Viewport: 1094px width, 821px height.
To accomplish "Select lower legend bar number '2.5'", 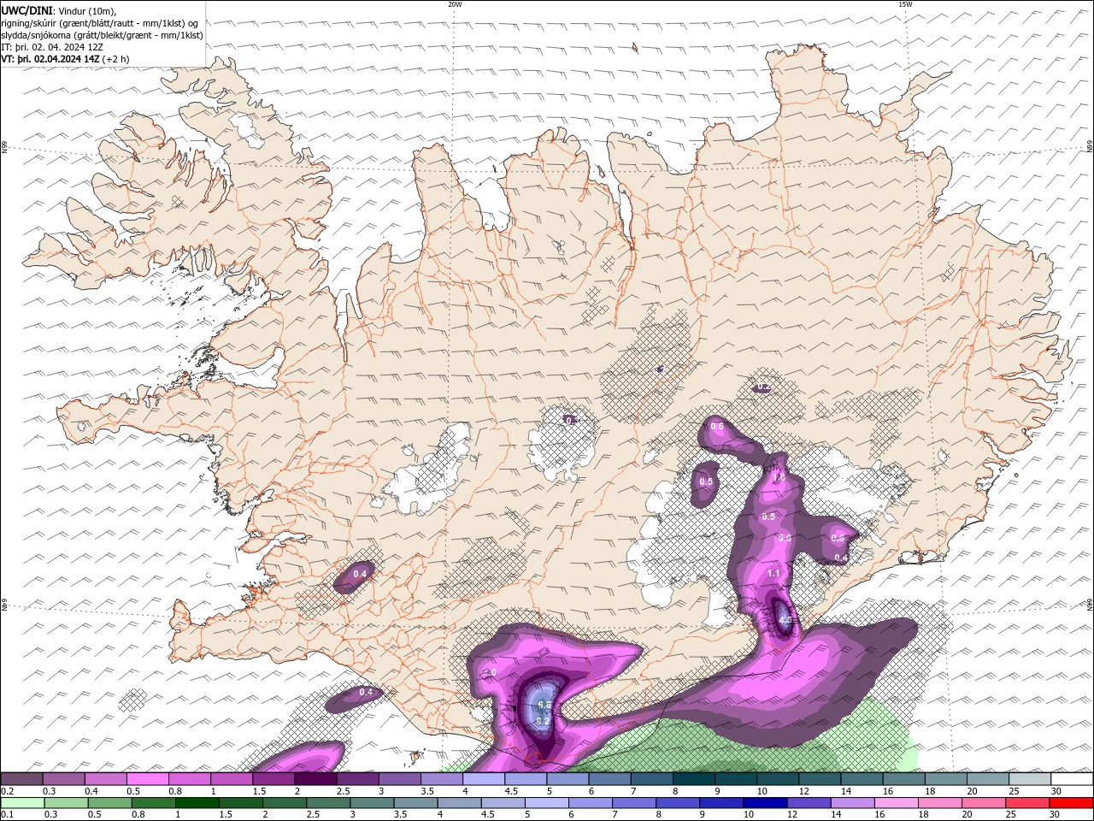I will coord(313,814).
